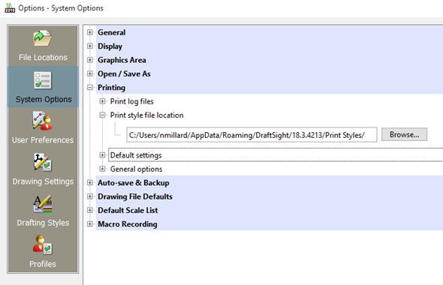Click the DraftSight app icon in title bar
The height and width of the screenshot is (285, 443).
(x=10, y=8)
